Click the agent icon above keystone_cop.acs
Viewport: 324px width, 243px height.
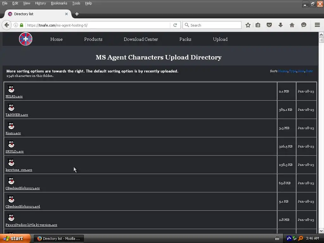click(11, 162)
